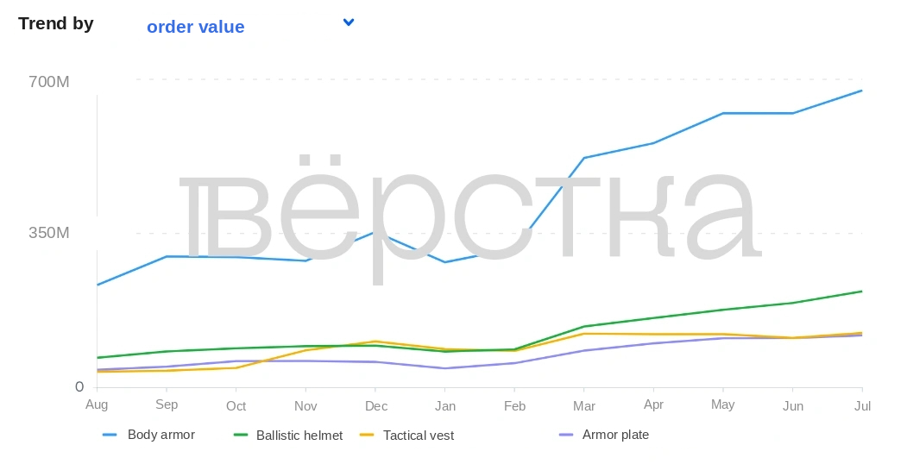Click the Trend by heading
This screenshot has height=464, width=907.
click(x=56, y=23)
